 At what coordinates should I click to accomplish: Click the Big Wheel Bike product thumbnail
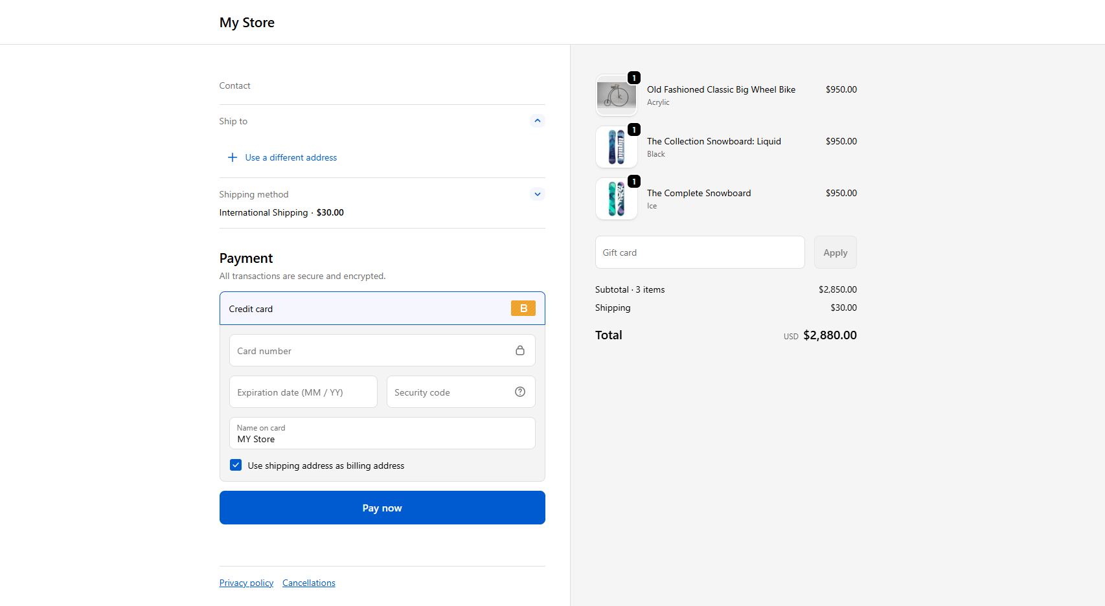(616, 96)
